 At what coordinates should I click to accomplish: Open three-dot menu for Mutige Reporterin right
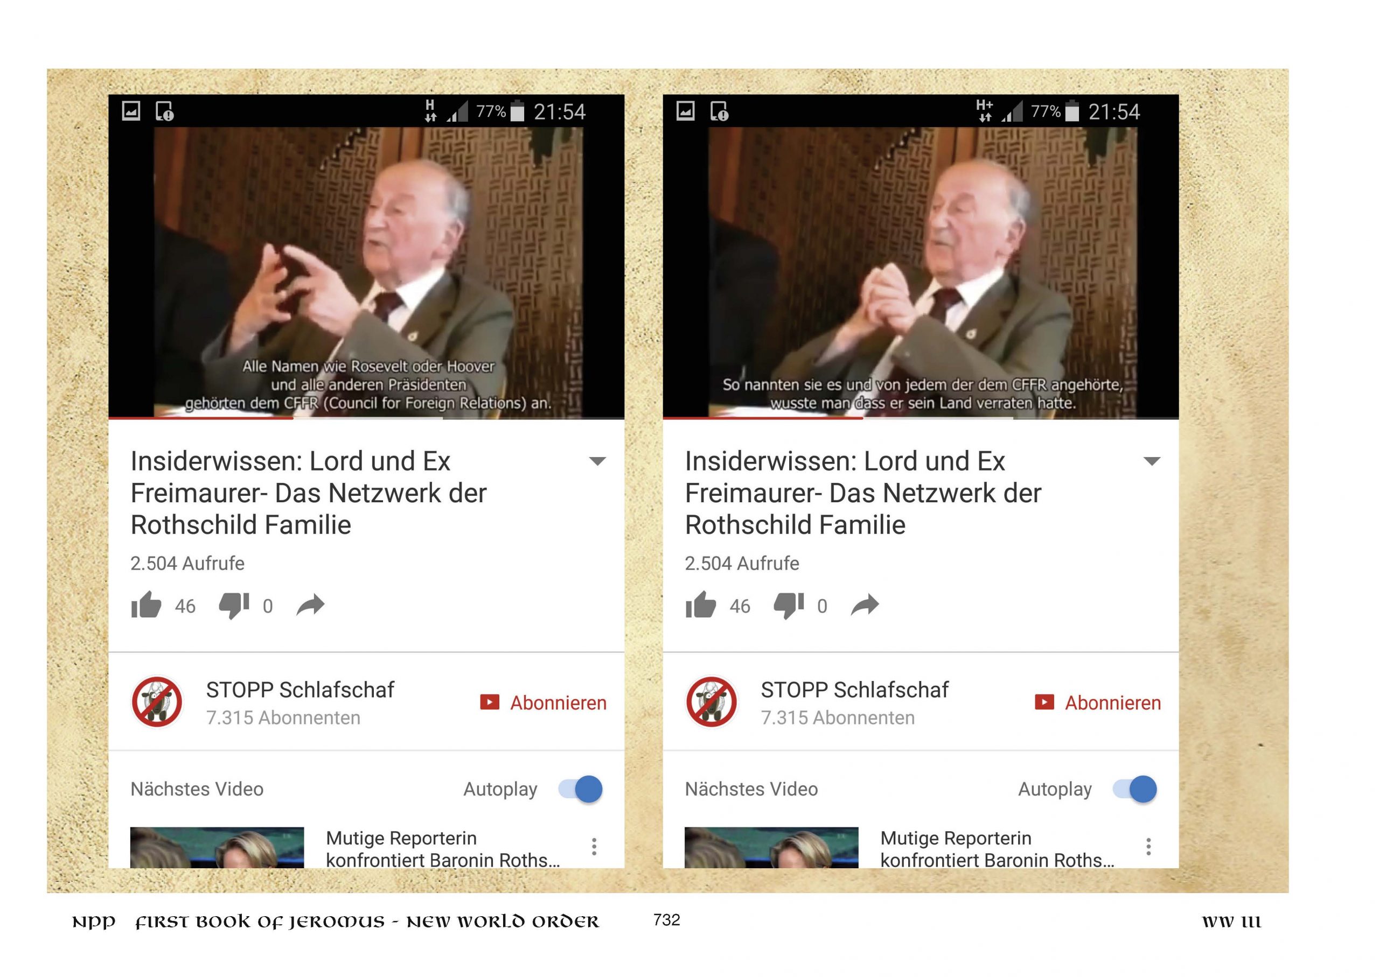click(1148, 846)
